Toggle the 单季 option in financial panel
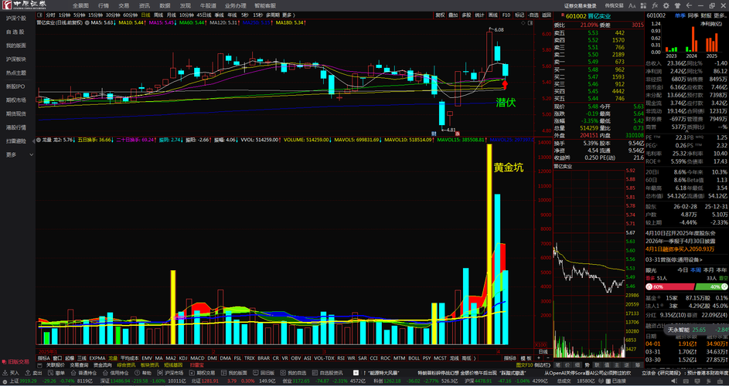 point(680,15)
